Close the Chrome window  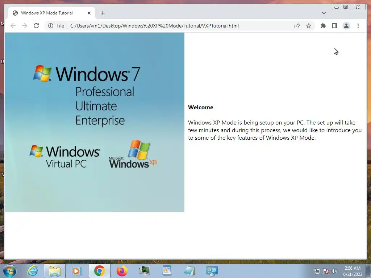click(x=358, y=7)
